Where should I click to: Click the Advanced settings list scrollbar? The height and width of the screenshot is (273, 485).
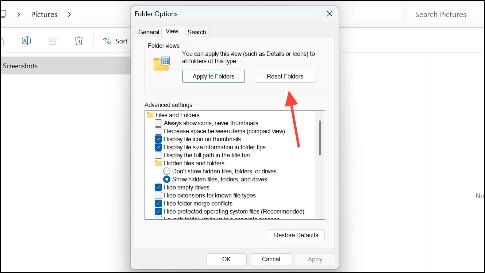click(x=320, y=138)
